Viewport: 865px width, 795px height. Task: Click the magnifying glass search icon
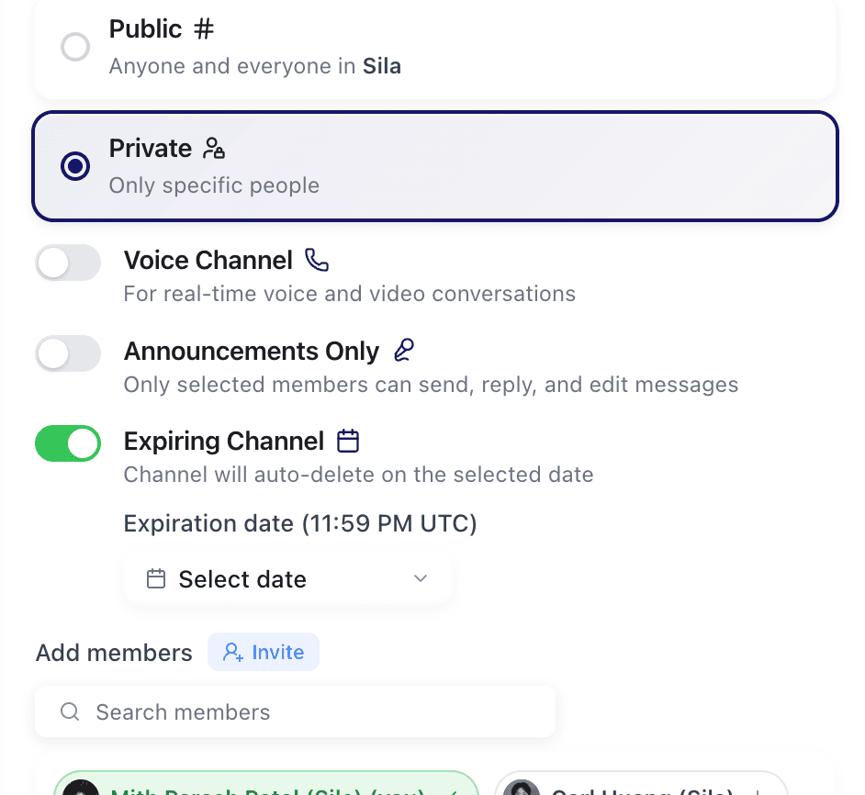pos(69,712)
